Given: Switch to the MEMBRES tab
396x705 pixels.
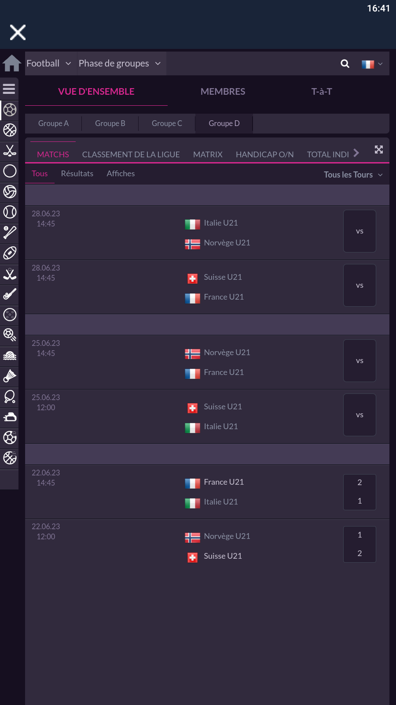Looking at the screenshot, I should tap(223, 92).
